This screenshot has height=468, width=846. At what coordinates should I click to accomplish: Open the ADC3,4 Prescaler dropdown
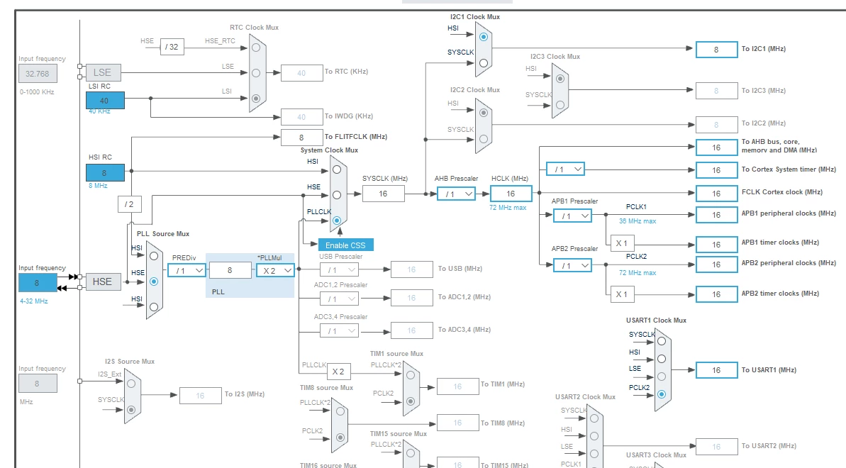click(x=339, y=331)
